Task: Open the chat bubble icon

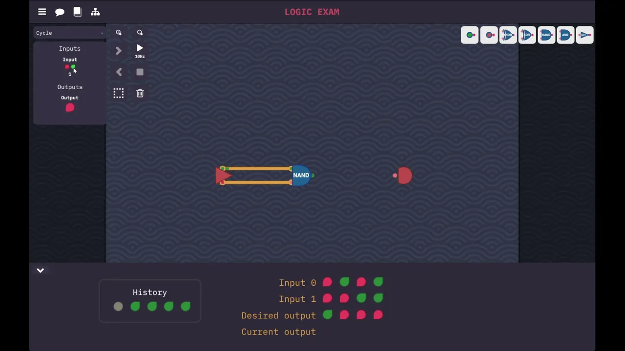Action: [60, 12]
